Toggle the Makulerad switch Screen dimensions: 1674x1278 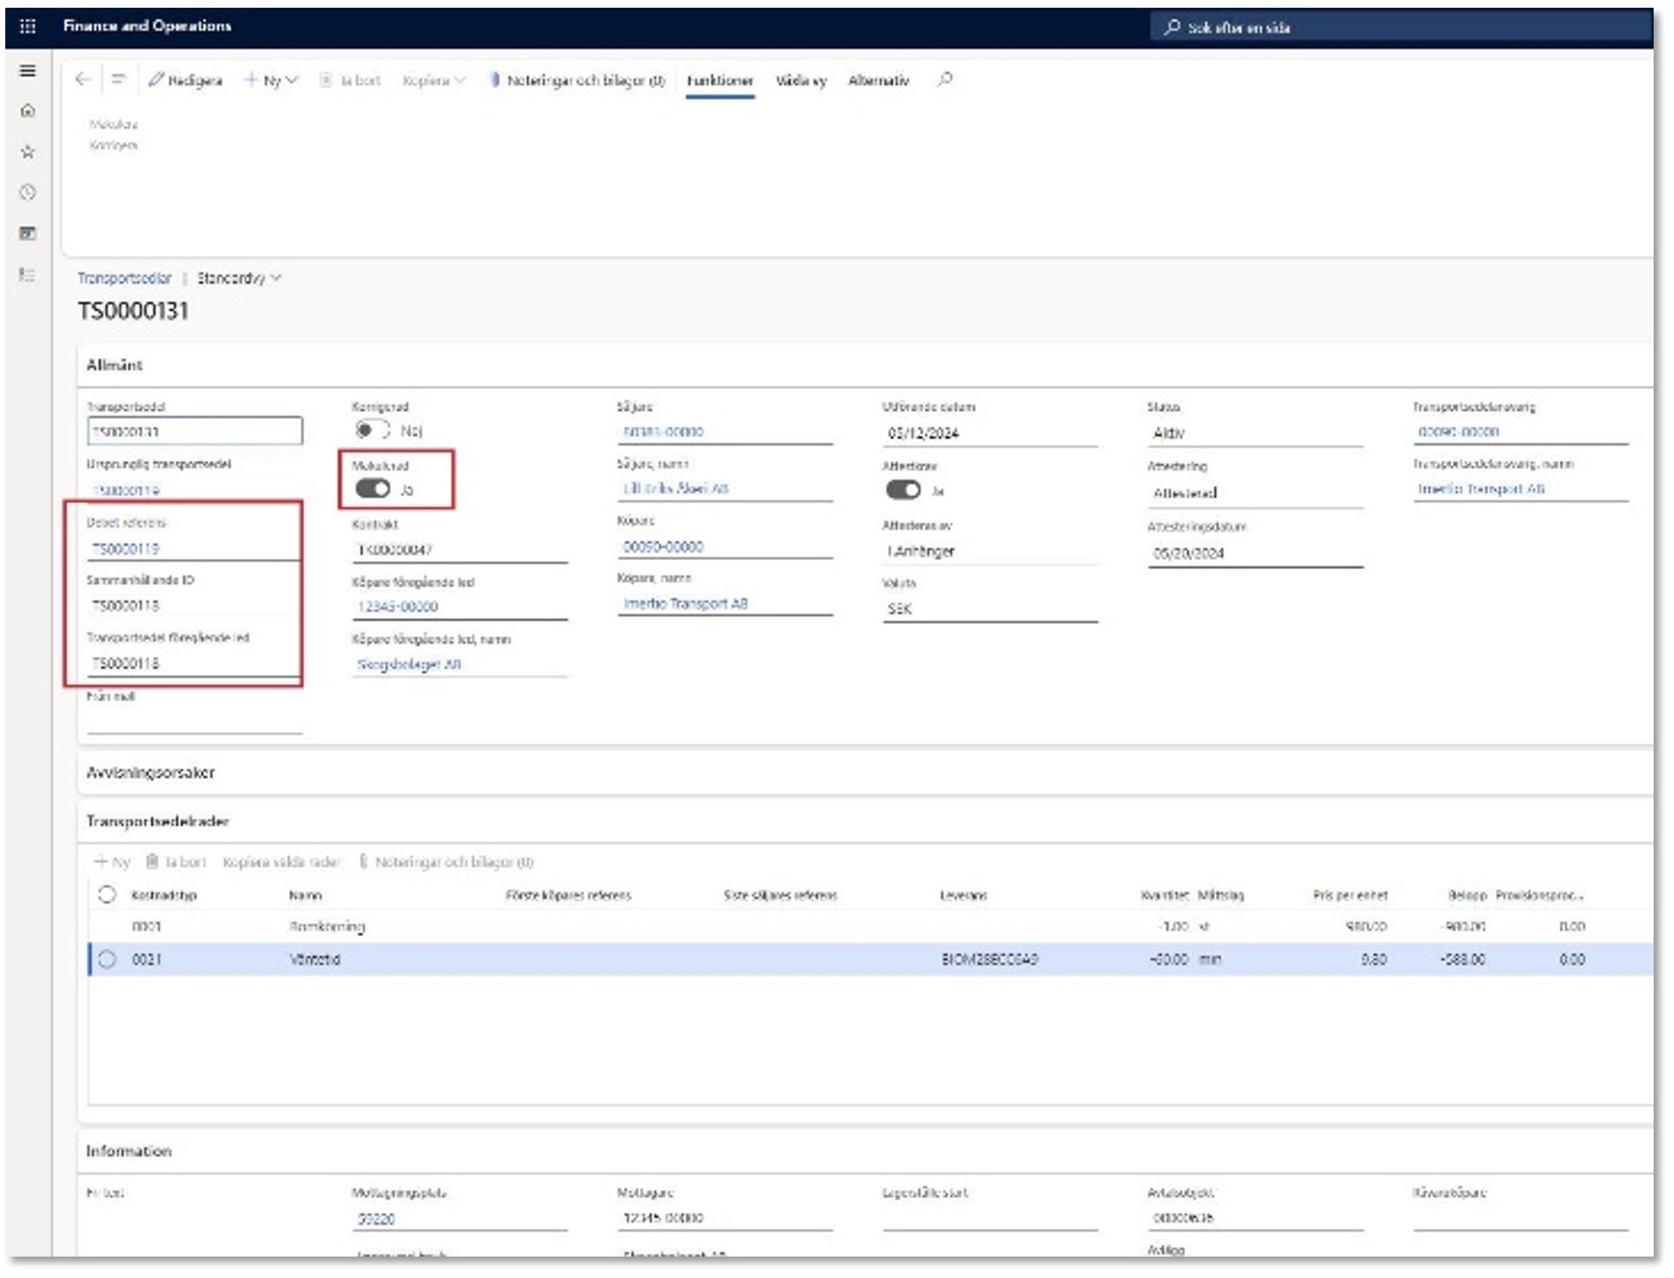pyautogui.click(x=372, y=489)
